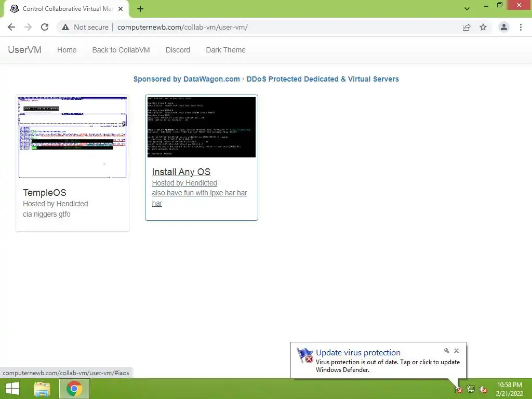Click the Windows Defender flag shield icon
The image size is (532, 399).
[304, 355]
